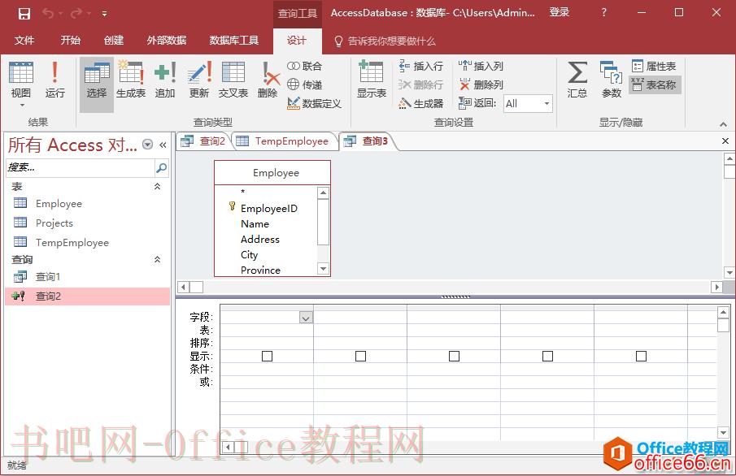Click the 联合 union query button
Screen dimensions: 736x476
click(x=305, y=66)
